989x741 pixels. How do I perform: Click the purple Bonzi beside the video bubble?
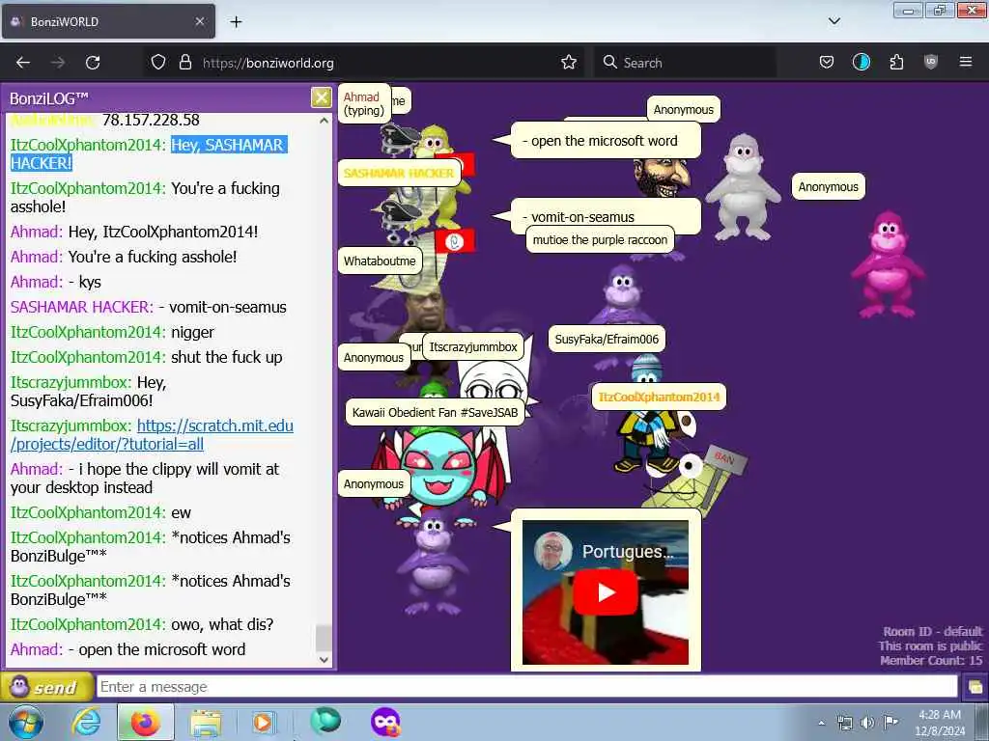click(433, 563)
